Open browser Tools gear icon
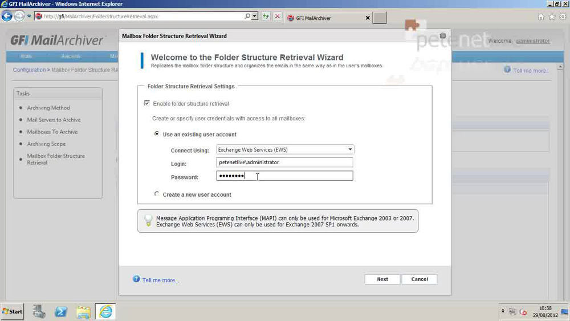The height and width of the screenshot is (321, 570). click(563, 17)
